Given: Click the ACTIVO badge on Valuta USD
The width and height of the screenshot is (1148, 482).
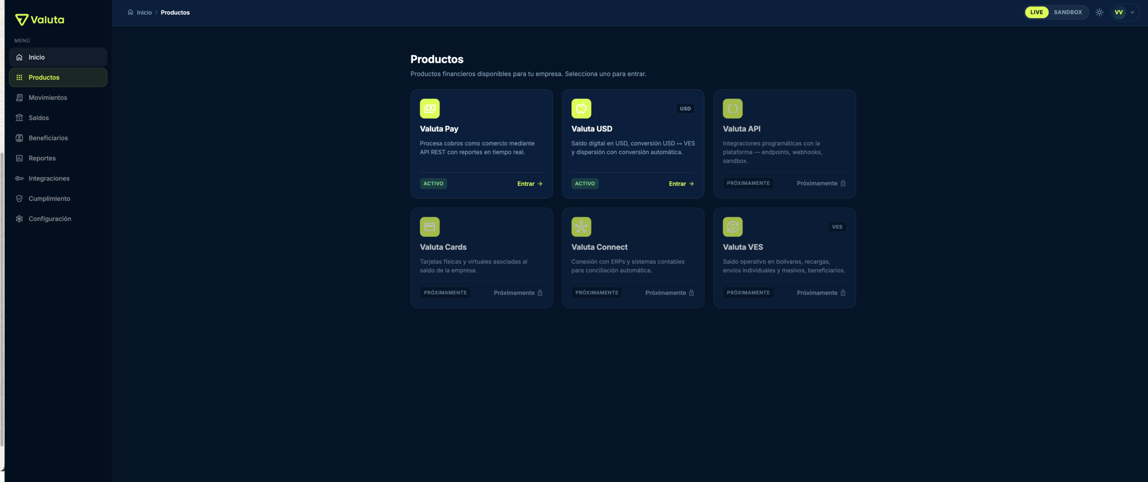Looking at the screenshot, I should coord(585,184).
